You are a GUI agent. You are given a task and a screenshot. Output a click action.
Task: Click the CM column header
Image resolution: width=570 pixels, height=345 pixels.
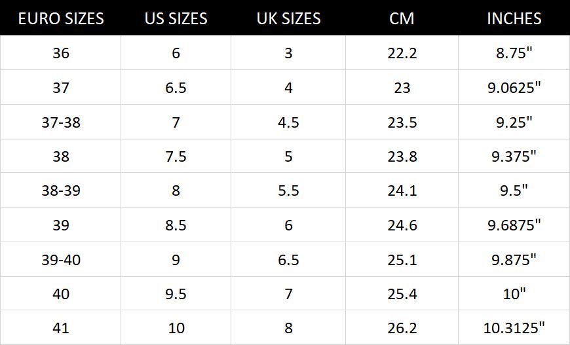402,18
